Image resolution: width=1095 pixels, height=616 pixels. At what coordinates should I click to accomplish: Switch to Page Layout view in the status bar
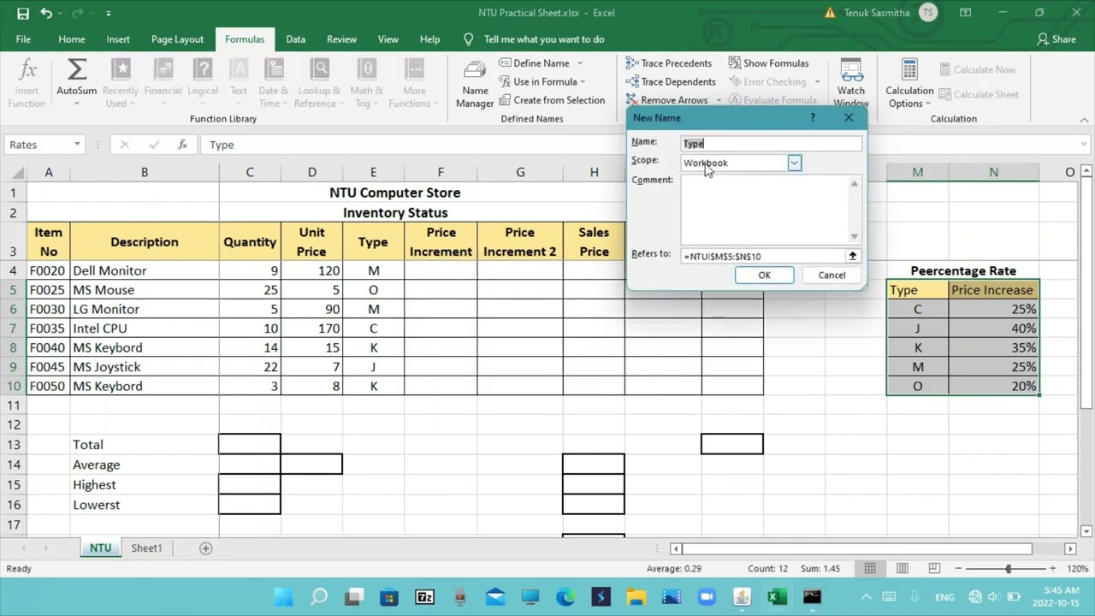coord(903,569)
